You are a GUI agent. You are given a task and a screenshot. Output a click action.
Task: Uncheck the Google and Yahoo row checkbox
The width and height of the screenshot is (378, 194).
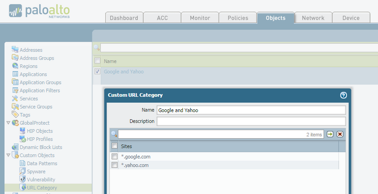pyautogui.click(x=97, y=72)
